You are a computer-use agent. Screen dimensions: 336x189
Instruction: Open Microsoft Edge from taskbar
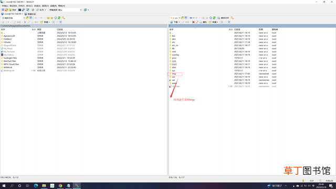point(36,186)
